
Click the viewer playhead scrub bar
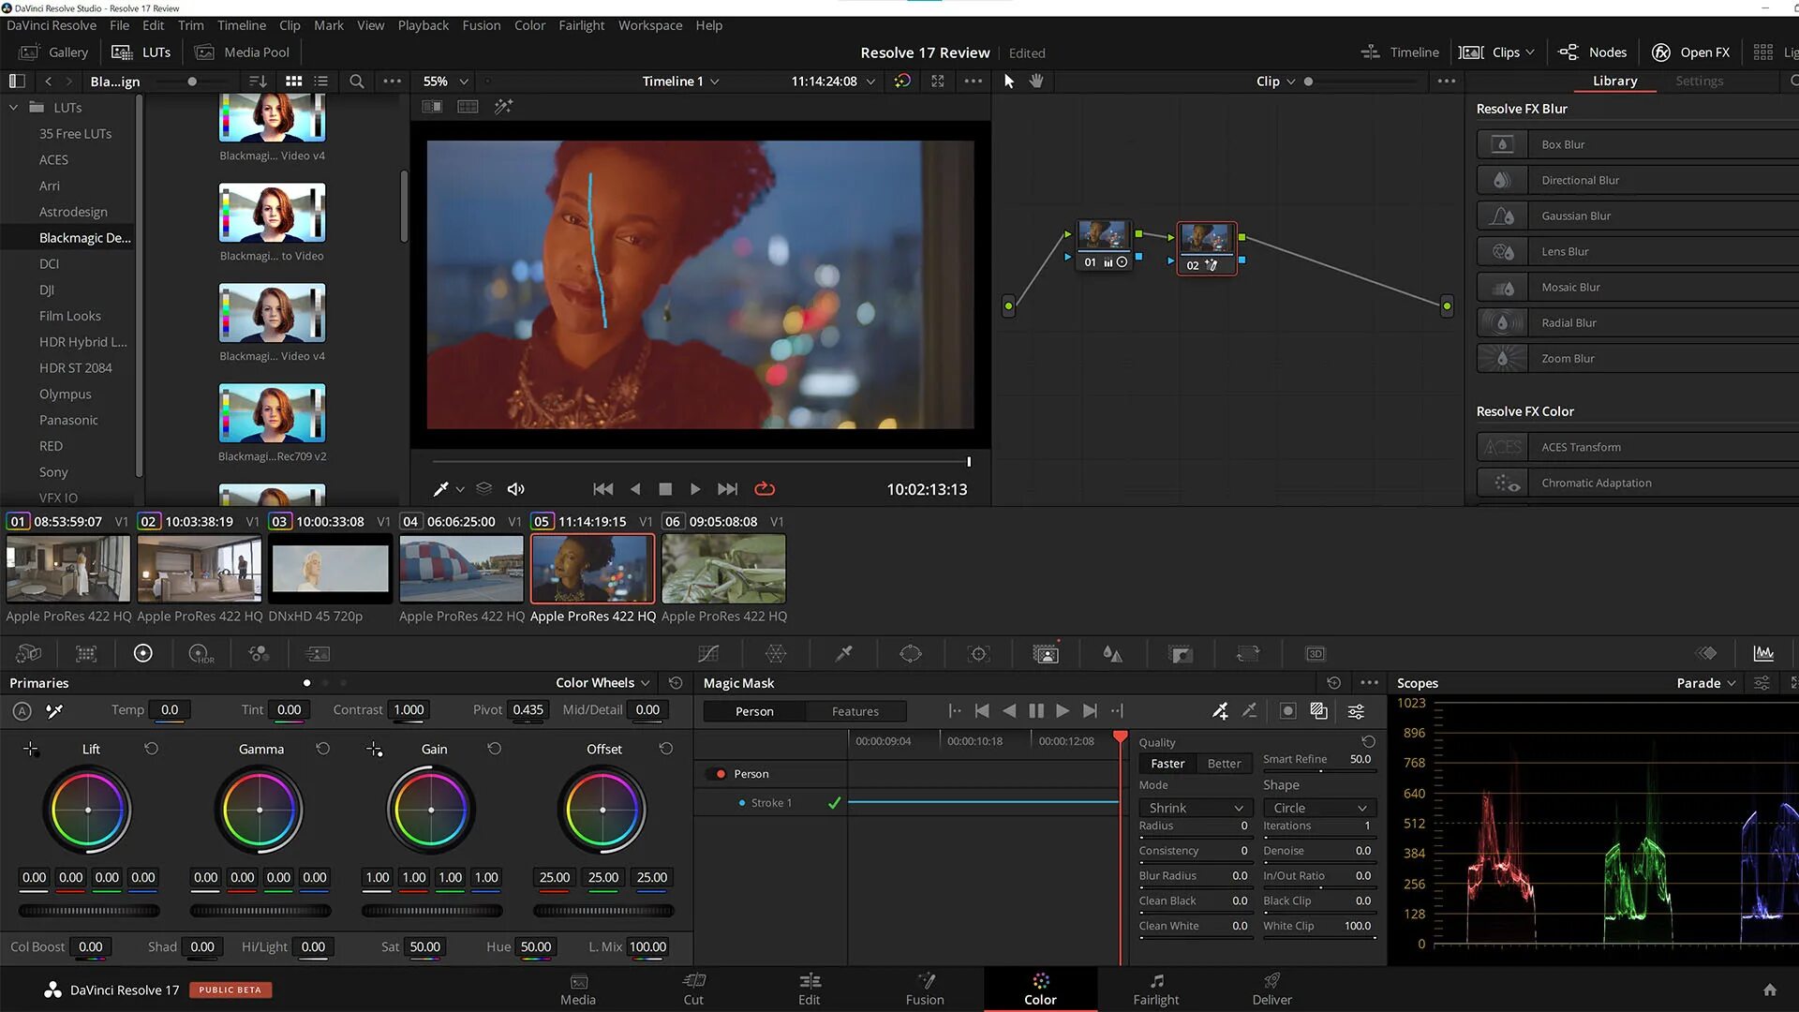coord(700,462)
